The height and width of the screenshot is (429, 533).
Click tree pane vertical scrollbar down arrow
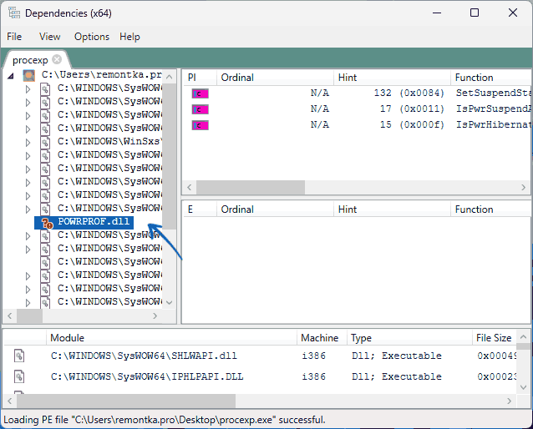(x=169, y=302)
